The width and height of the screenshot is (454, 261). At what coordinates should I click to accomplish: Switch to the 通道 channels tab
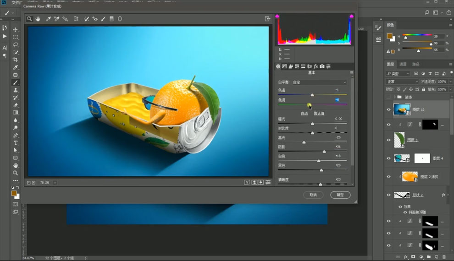403,64
